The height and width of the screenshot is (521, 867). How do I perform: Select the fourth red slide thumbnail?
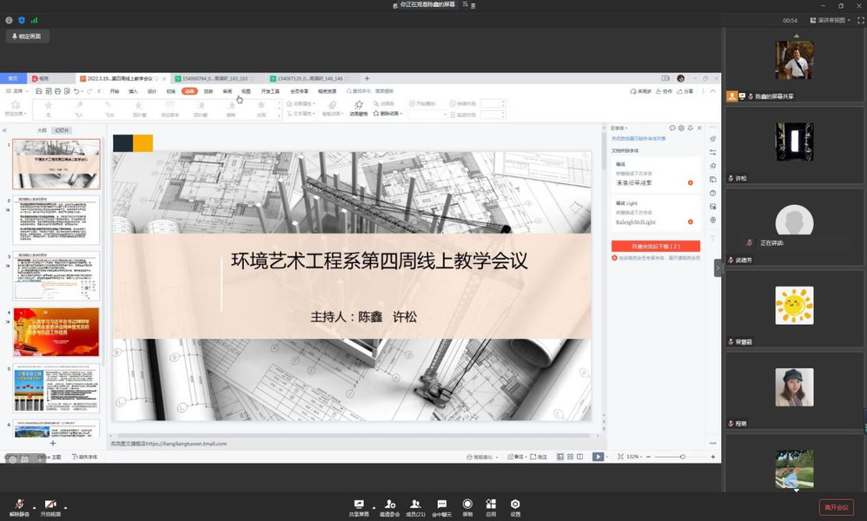[x=56, y=332]
